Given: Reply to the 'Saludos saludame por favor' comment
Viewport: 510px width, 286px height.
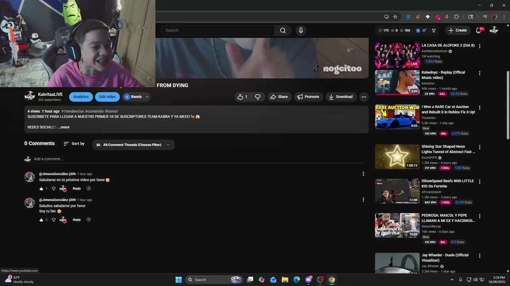Looking at the screenshot, I should [x=76, y=220].
